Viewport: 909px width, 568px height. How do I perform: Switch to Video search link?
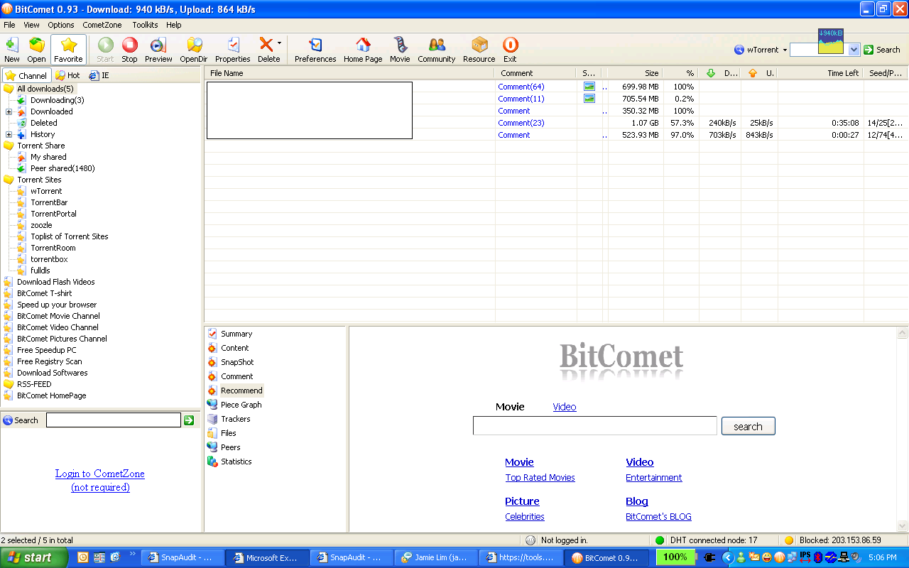(565, 407)
